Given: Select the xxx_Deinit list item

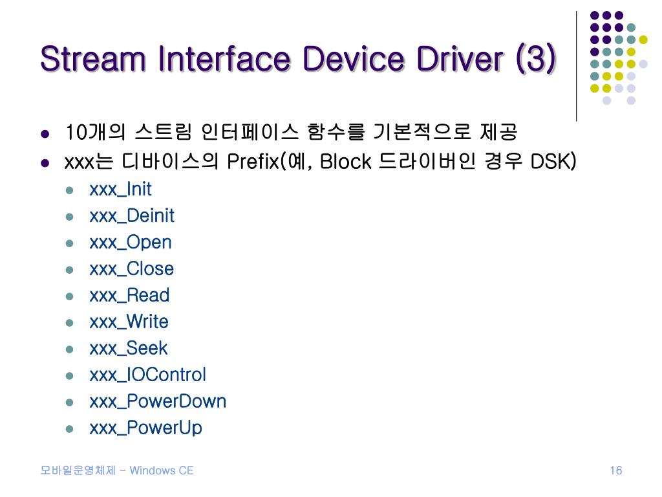Looking at the screenshot, I should point(132,216).
